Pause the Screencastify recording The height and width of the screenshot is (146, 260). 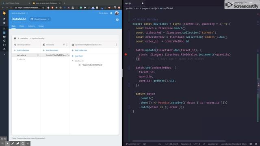2,144
